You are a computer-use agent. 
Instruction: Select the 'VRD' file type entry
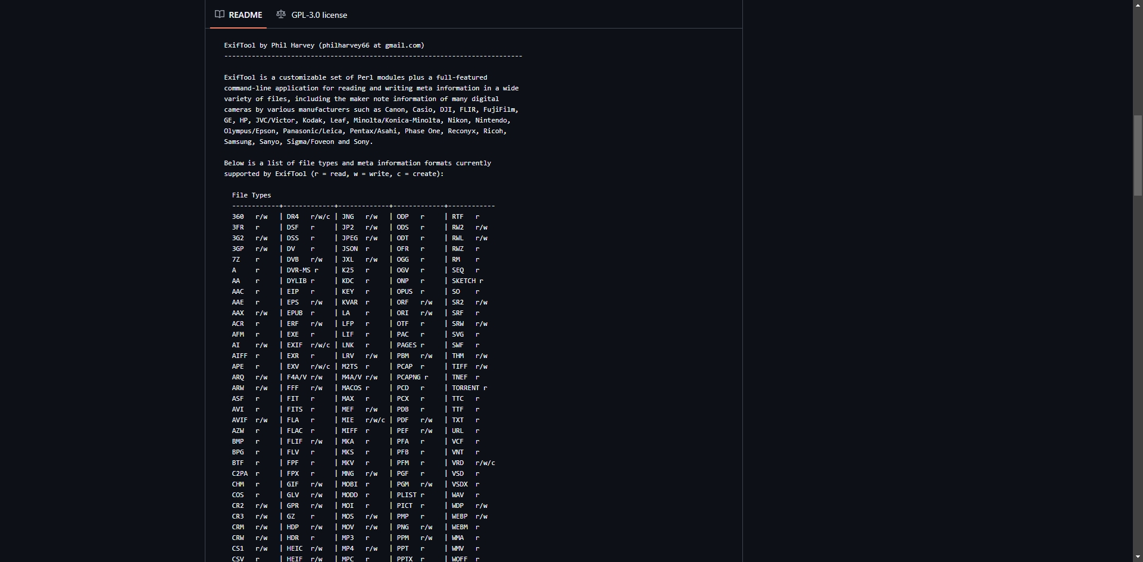[457, 463]
